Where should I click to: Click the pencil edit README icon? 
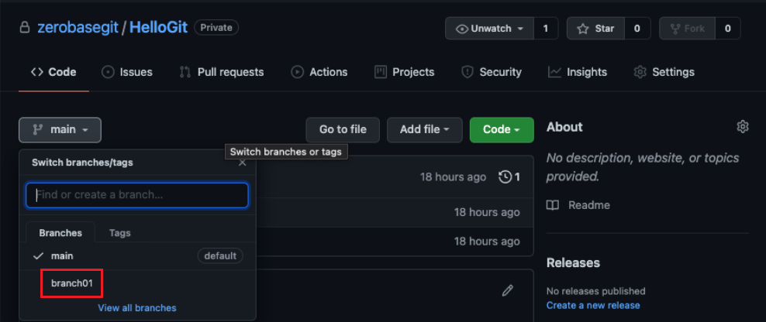(x=508, y=290)
